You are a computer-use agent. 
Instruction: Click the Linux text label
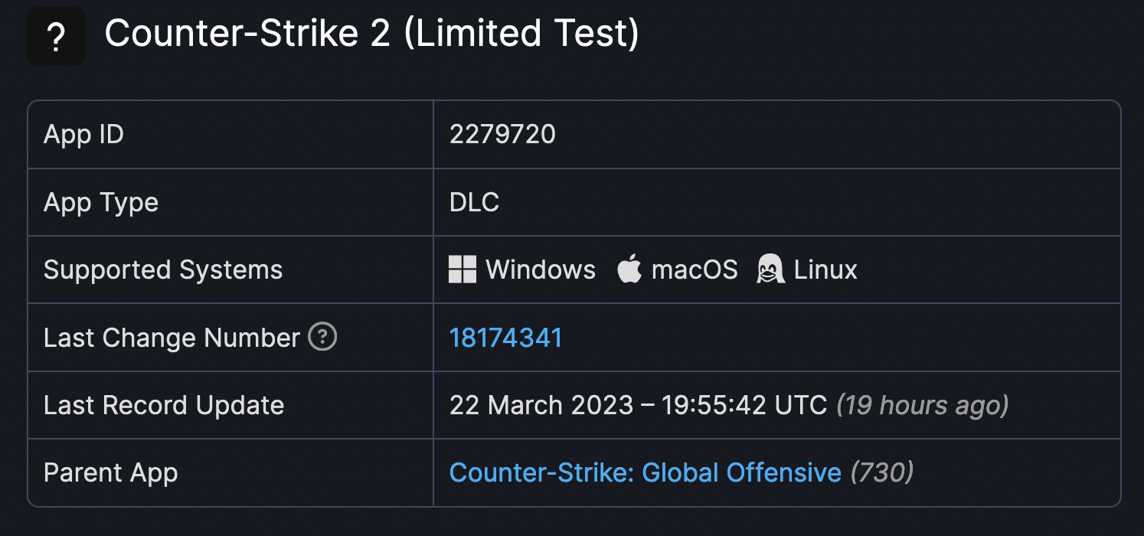[x=825, y=270]
